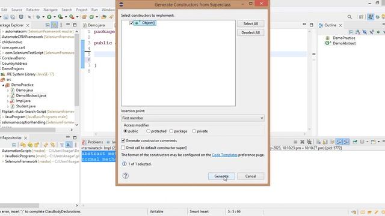
Task: Click Sort in Outline toolbar
Action: 358,32
